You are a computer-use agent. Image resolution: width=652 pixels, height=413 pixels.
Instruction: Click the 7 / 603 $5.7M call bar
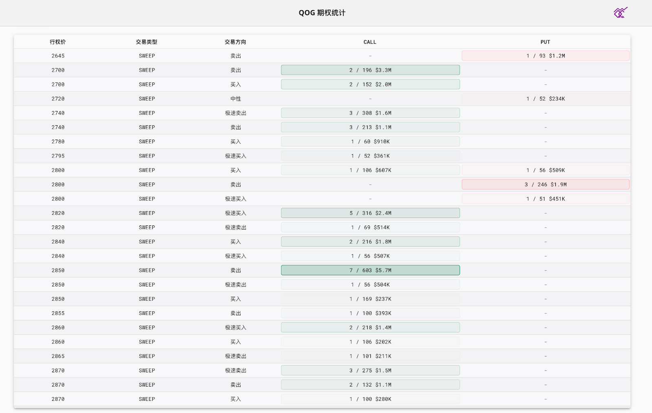370,270
